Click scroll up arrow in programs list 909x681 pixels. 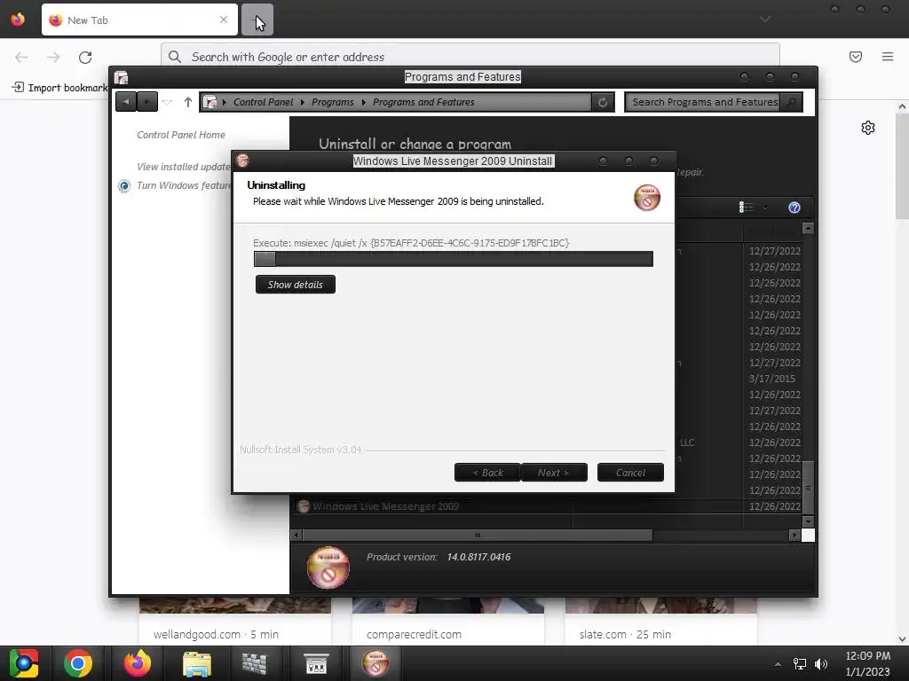pyautogui.click(x=808, y=229)
